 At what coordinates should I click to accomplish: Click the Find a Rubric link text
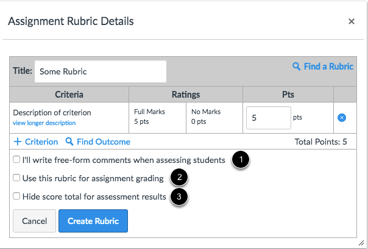pos(328,67)
